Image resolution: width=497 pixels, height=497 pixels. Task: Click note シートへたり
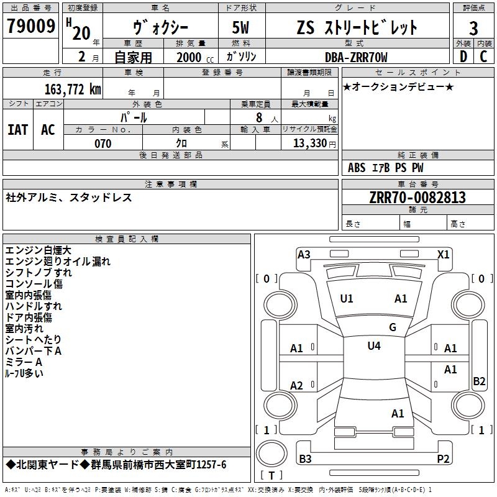[34, 339]
